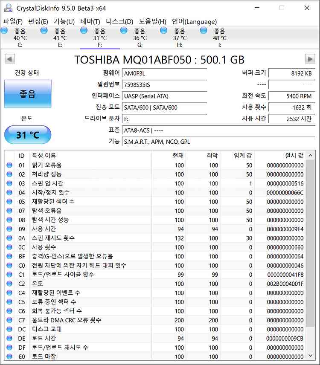Click status icon for E0 로드 마찰
The width and height of the screenshot is (320, 365).
(9, 356)
